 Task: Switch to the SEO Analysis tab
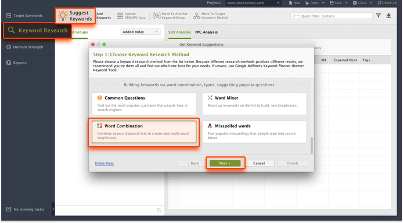tap(179, 32)
